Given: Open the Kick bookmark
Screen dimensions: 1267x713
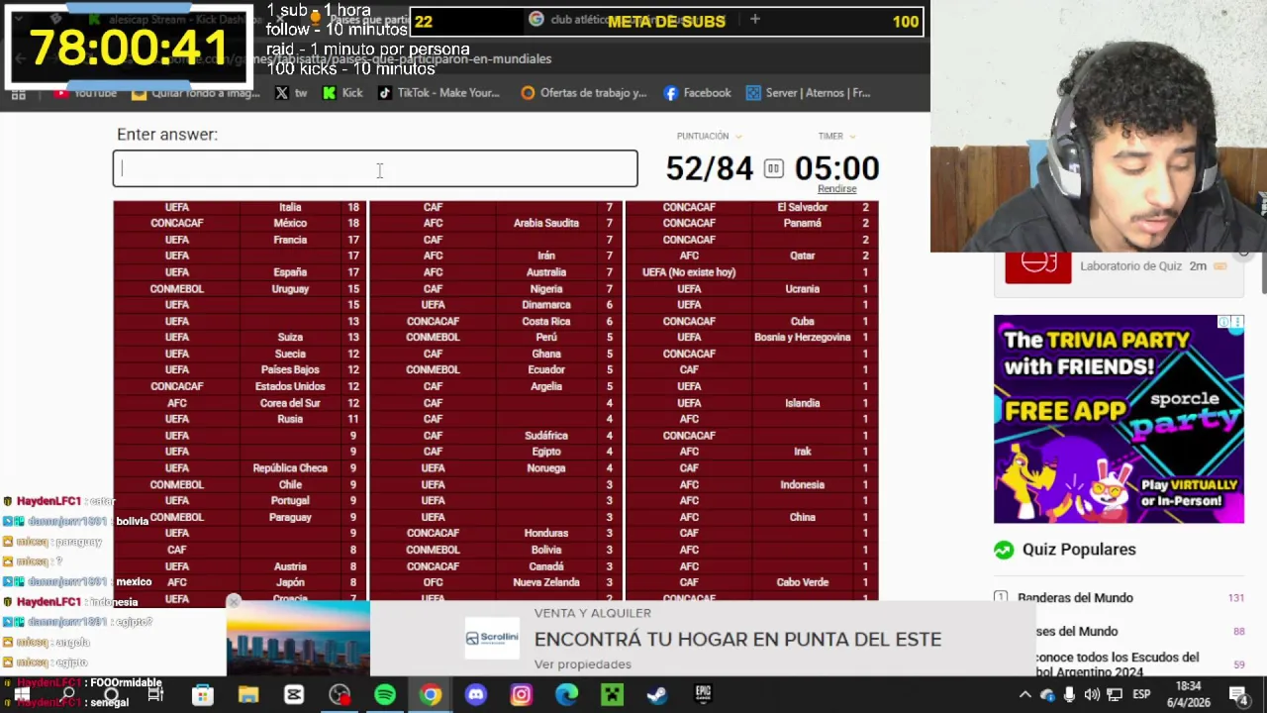Looking at the screenshot, I should [343, 93].
